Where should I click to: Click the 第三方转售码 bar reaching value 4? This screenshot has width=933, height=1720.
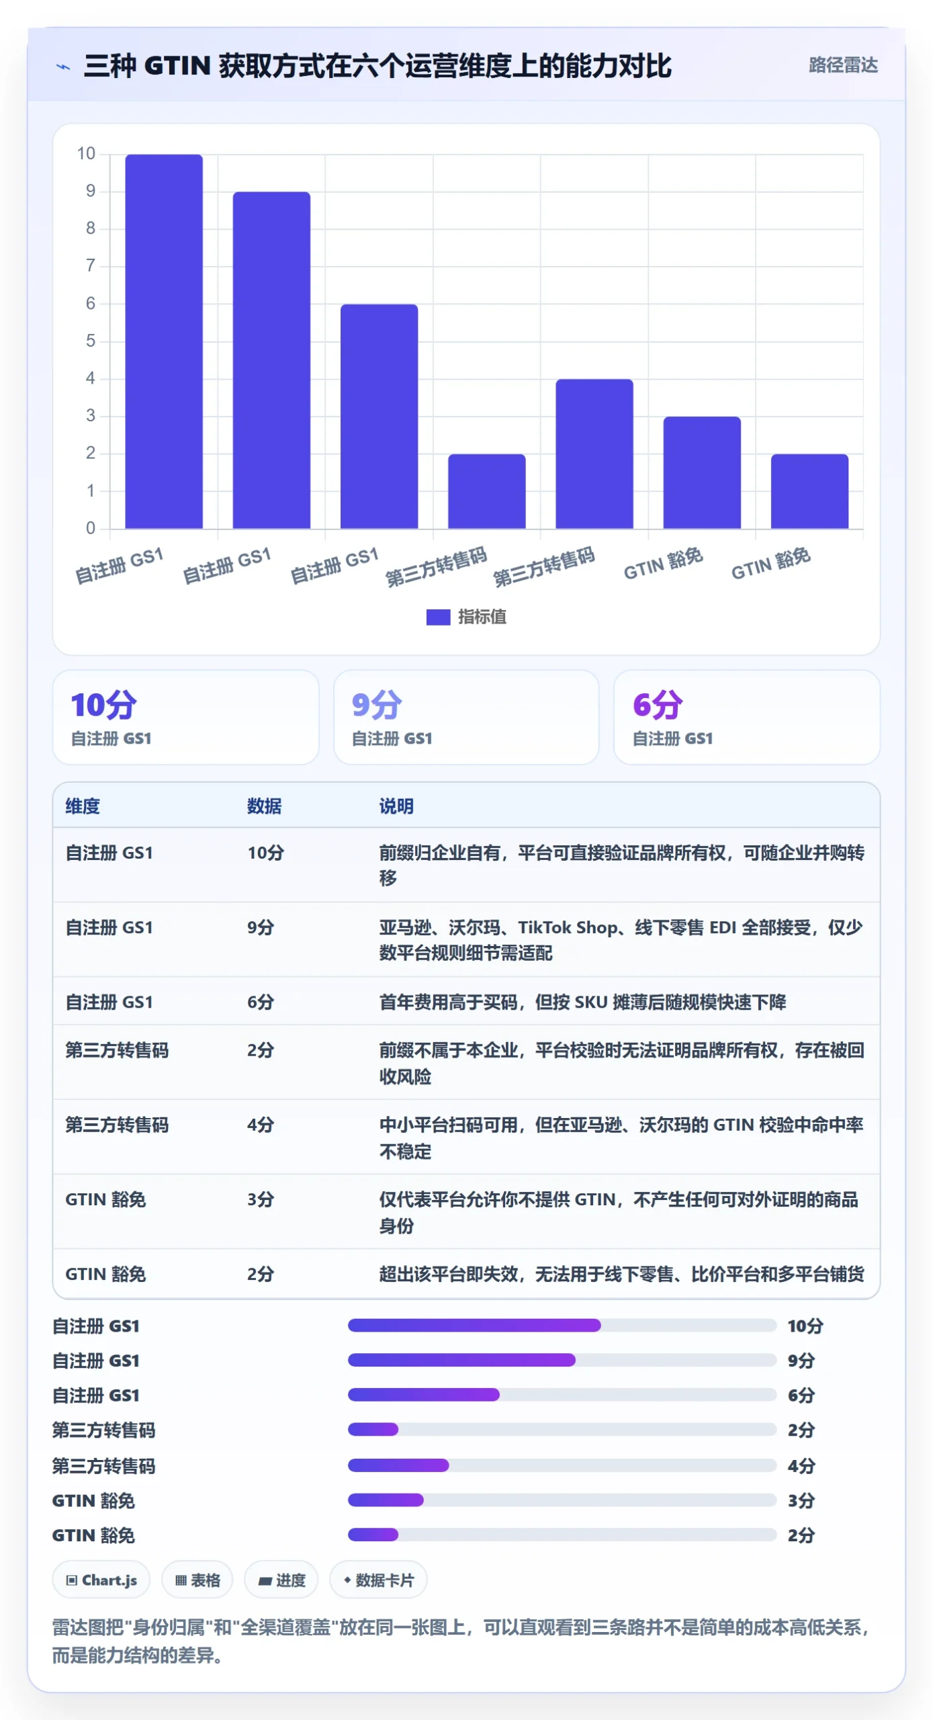point(594,454)
